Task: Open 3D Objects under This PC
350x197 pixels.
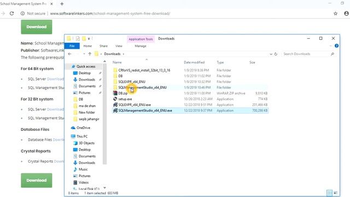Action: [x=86, y=143]
